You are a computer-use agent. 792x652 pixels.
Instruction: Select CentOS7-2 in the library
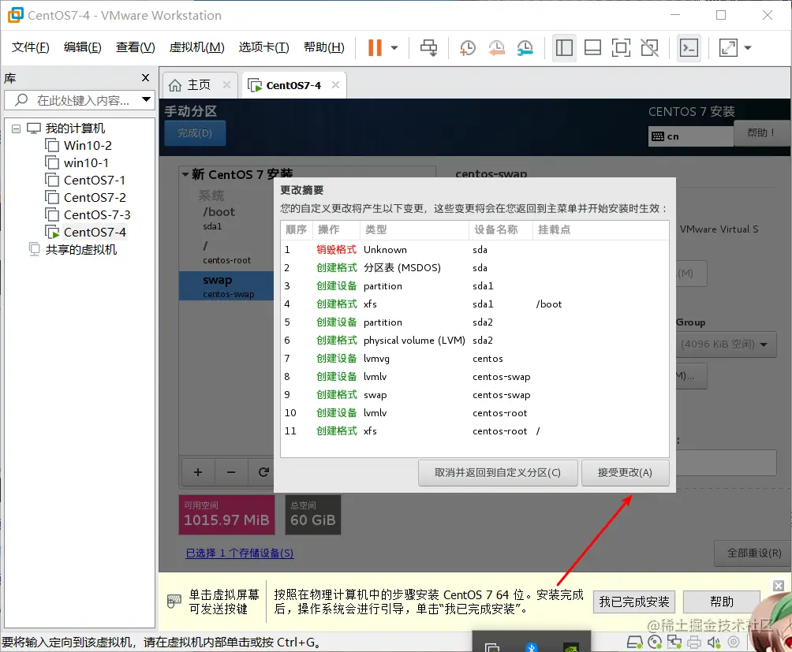coord(95,197)
